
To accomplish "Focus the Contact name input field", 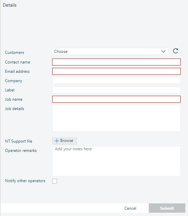I will (x=116, y=62).
